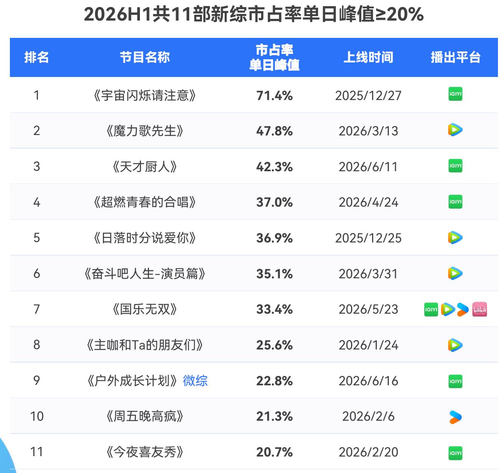The height and width of the screenshot is (473, 500).
Task: Click the 市占率单日峰值 column header
Action: (274, 57)
